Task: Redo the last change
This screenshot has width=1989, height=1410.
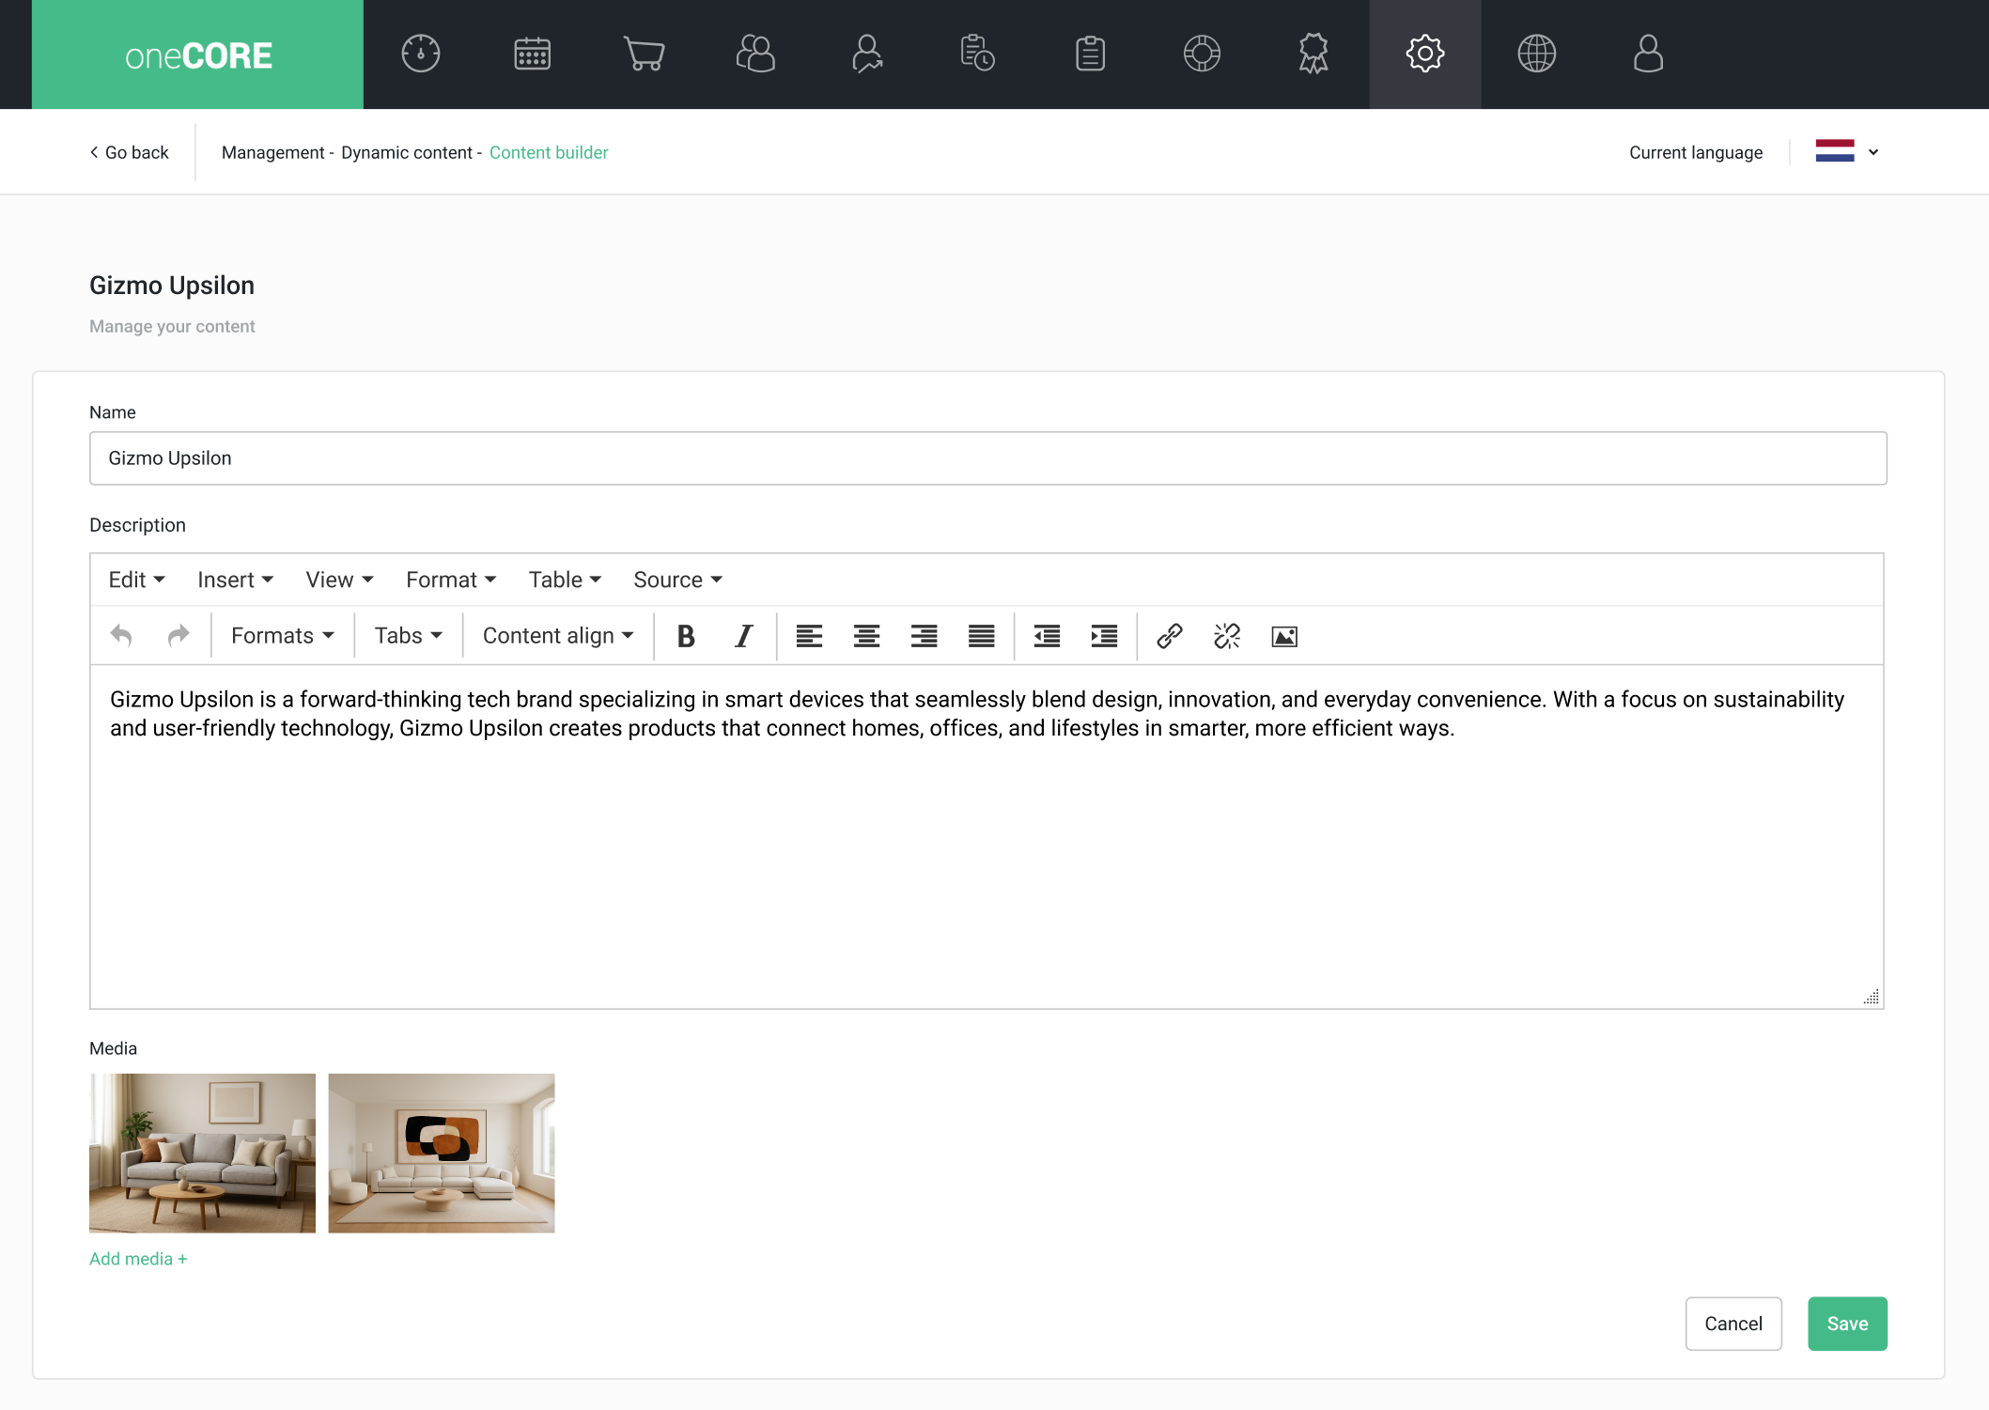Action: pyautogui.click(x=179, y=635)
